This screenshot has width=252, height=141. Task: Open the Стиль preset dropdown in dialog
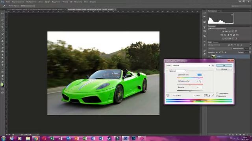pos(191,65)
